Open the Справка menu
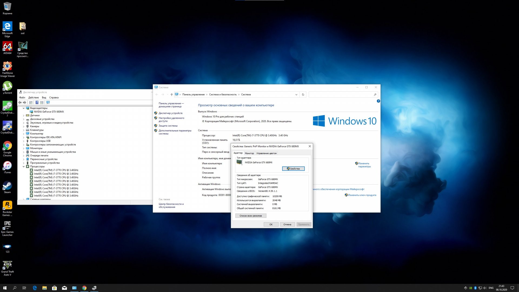519x292 pixels. click(54, 98)
